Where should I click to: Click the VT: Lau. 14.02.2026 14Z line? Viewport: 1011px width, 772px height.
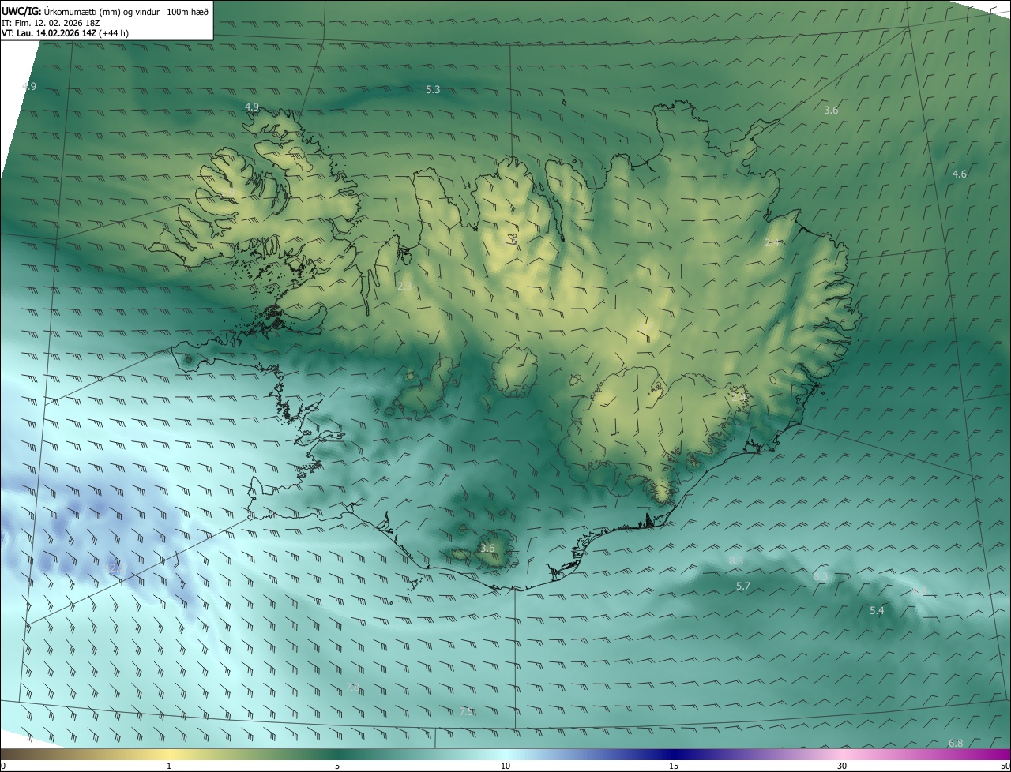click(66, 33)
